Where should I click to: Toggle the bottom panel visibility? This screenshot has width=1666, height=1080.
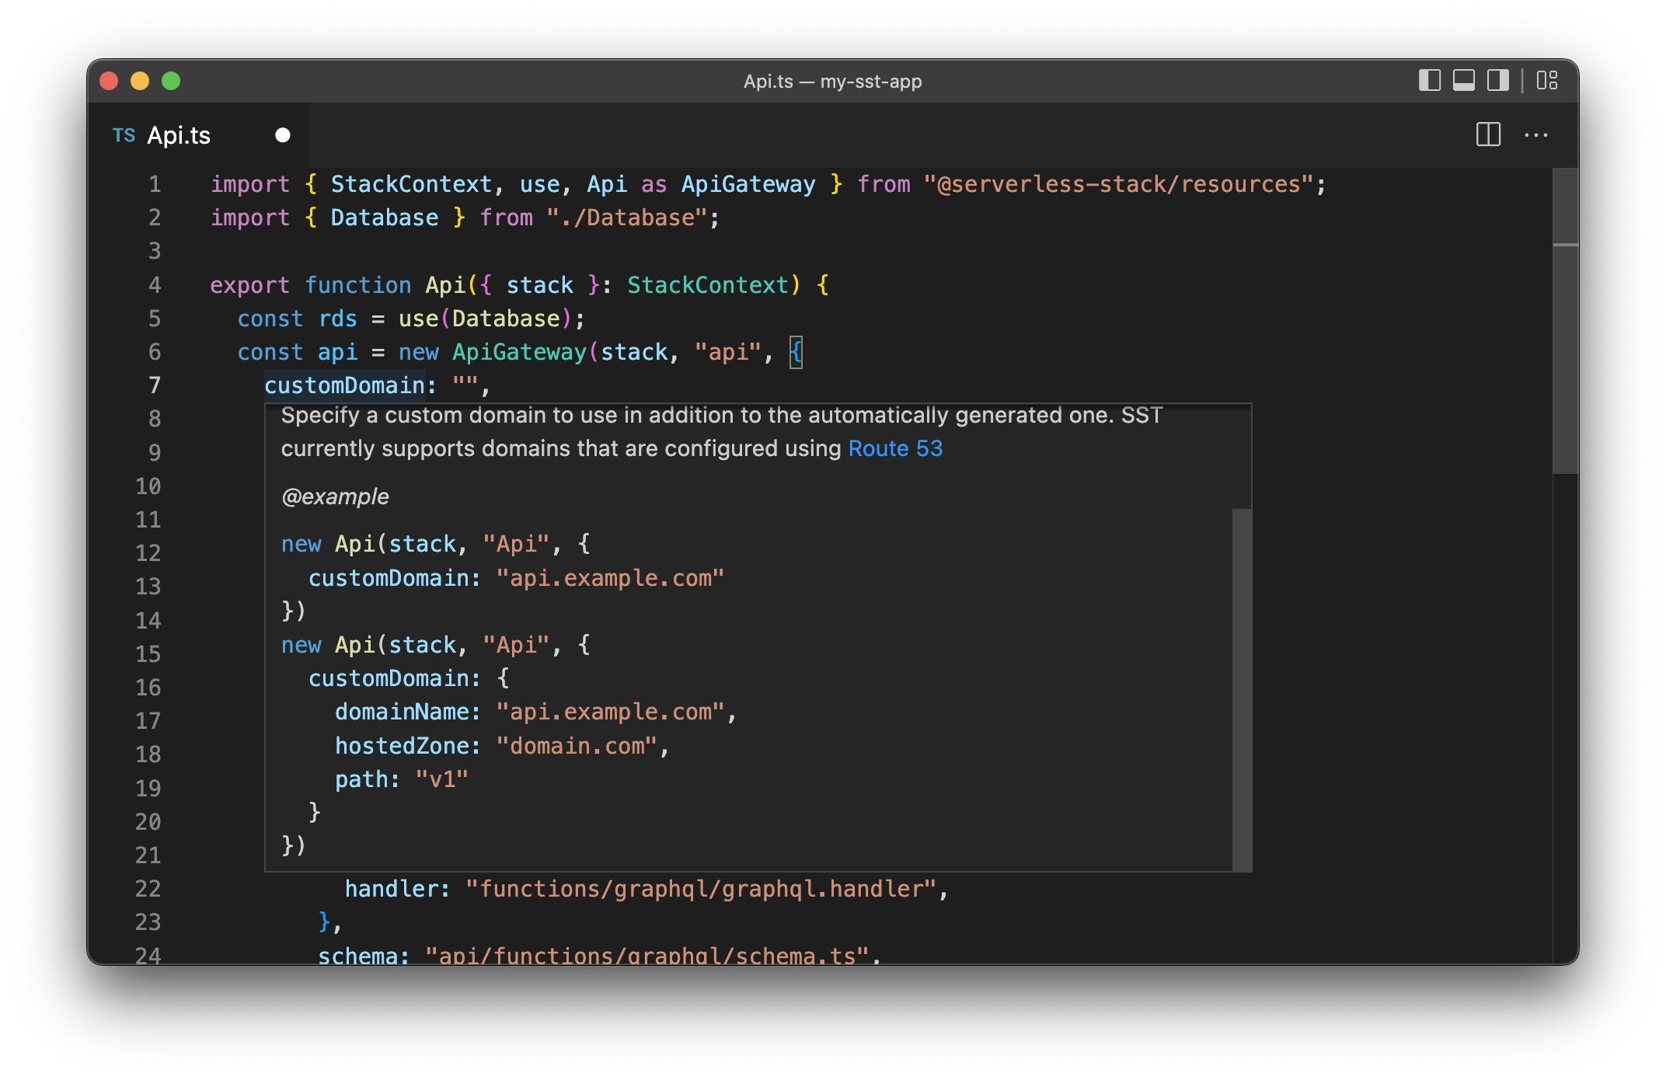pyautogui.click(x=1464, y=80)
